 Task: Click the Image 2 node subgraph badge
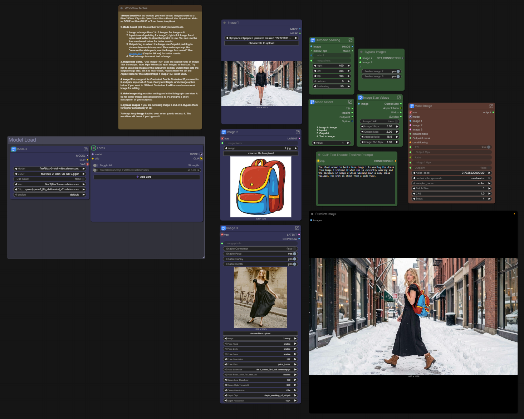[224, 132]
